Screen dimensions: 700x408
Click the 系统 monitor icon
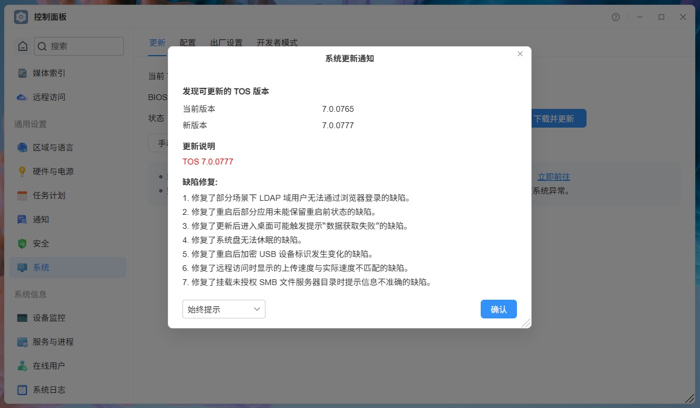22,268
